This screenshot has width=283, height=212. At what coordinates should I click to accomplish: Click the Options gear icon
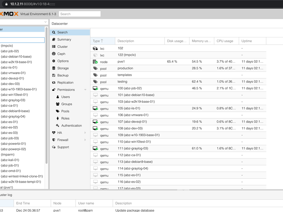click(x=54, y=61)
